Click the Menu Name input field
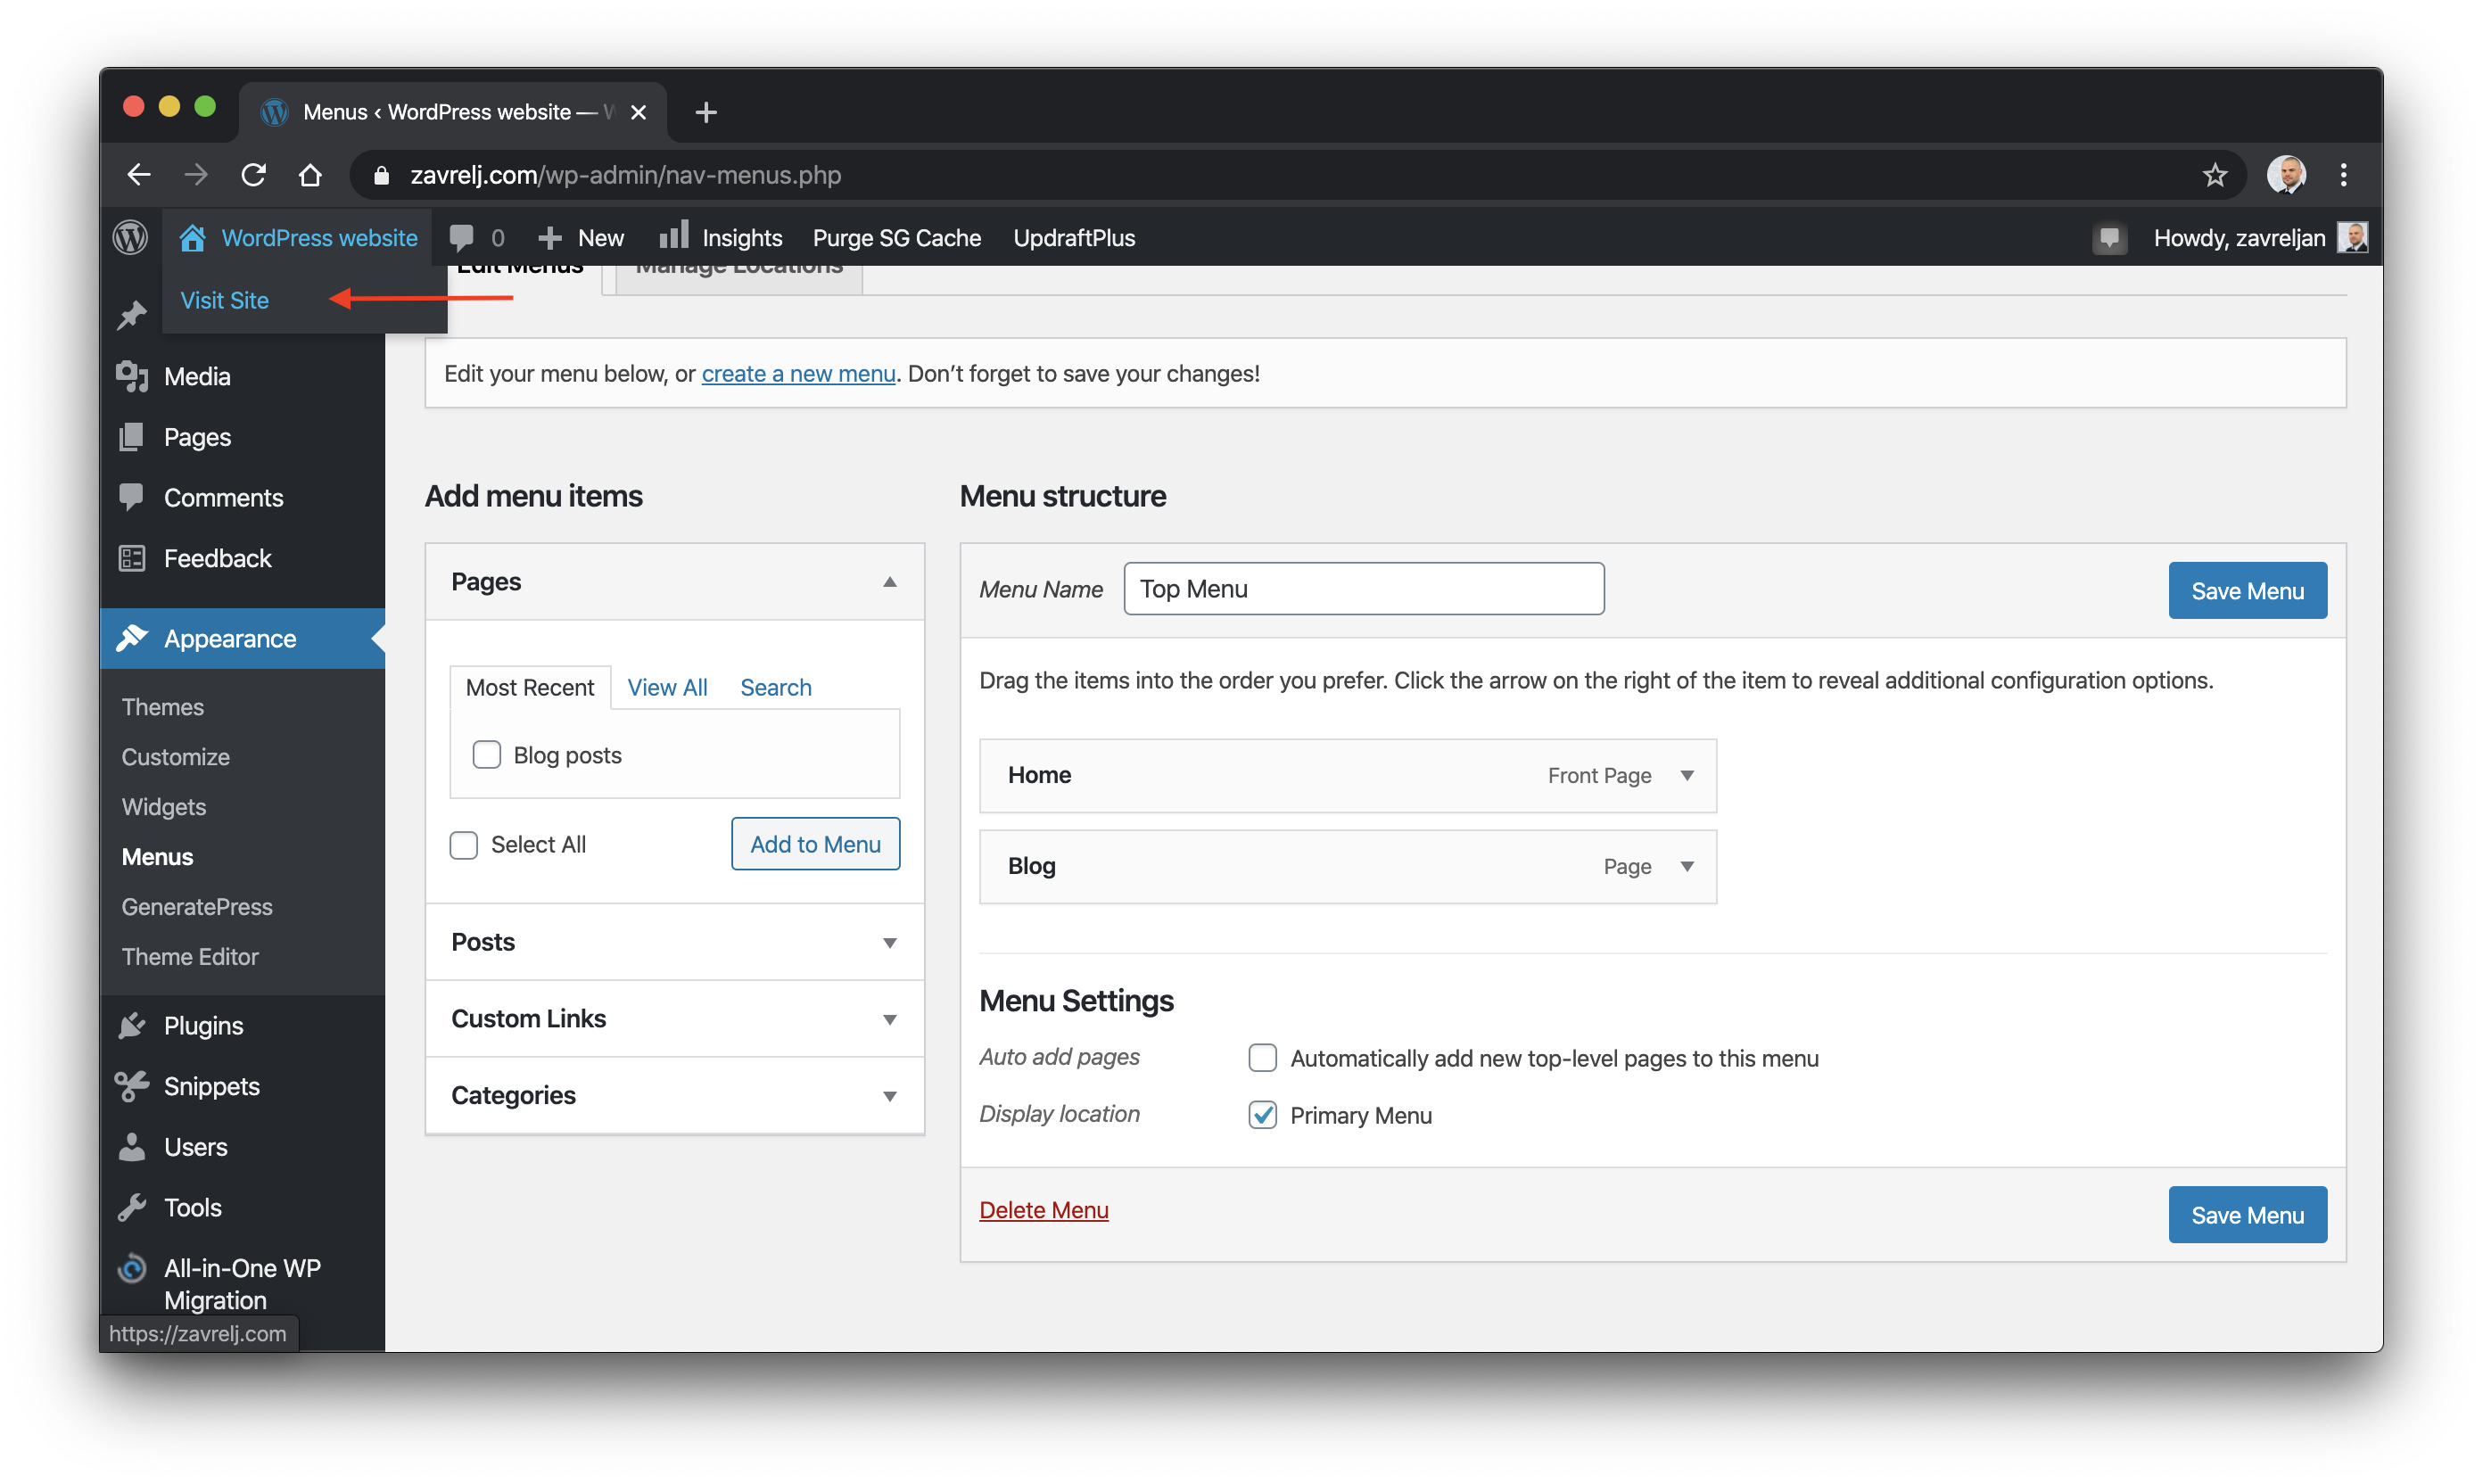2483x1484 pixels. pos(1363,588)
